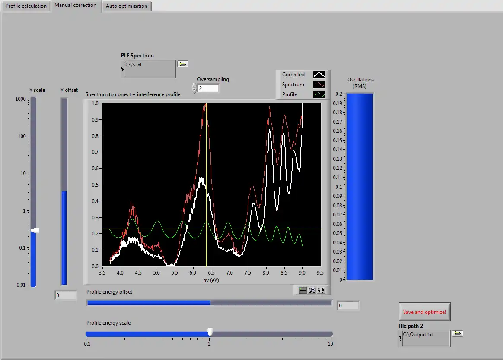The height and width of the screenshot is (360, 503).
Task: Click the Profile energy offset slider bar
Action: tap(209, 303)
